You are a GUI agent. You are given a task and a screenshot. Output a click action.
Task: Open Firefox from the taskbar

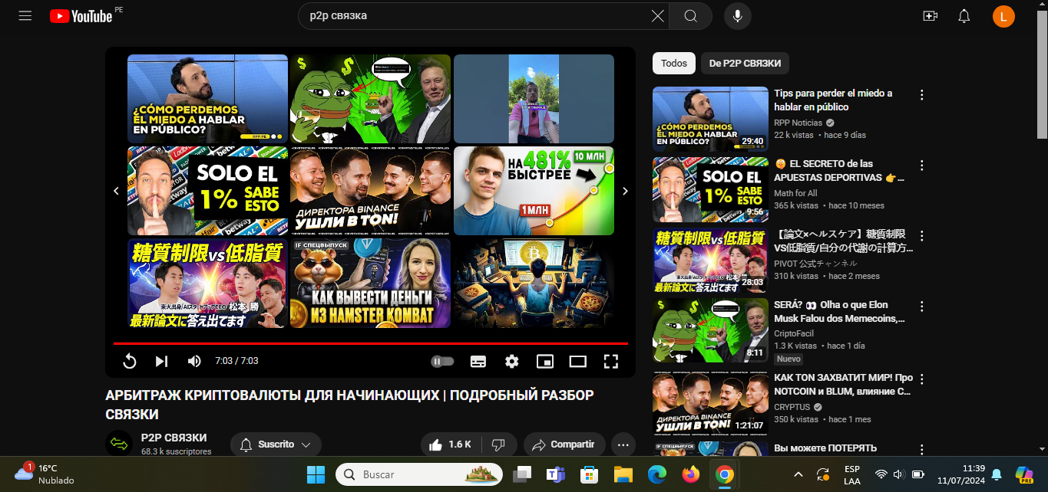[690, 474]
